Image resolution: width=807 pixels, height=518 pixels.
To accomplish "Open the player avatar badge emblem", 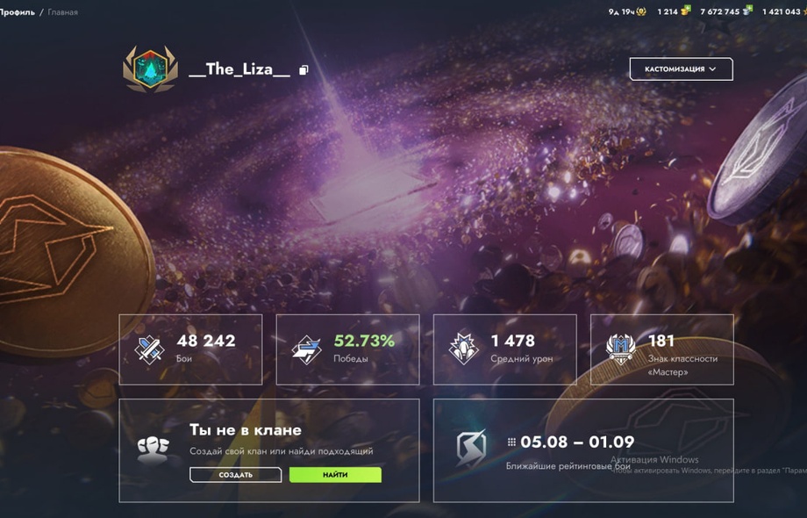I will pos(150,69).
